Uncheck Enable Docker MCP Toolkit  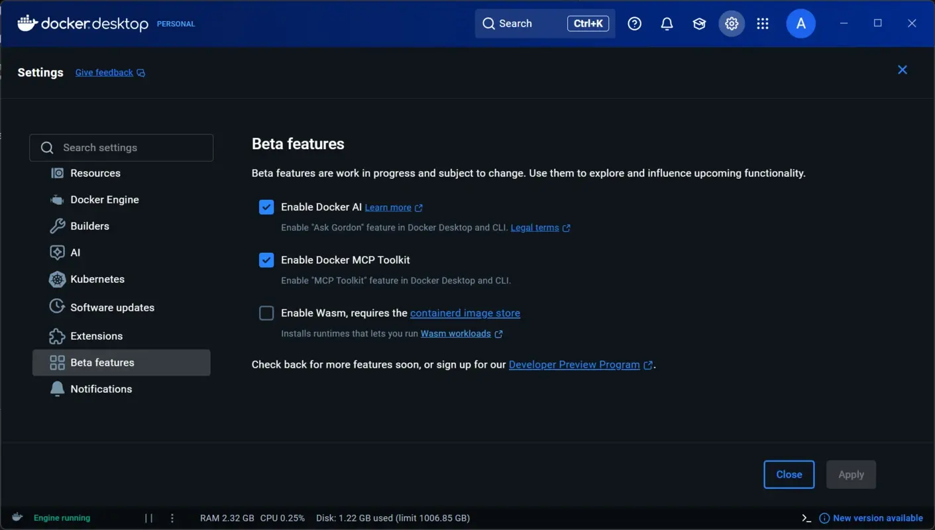266,260
